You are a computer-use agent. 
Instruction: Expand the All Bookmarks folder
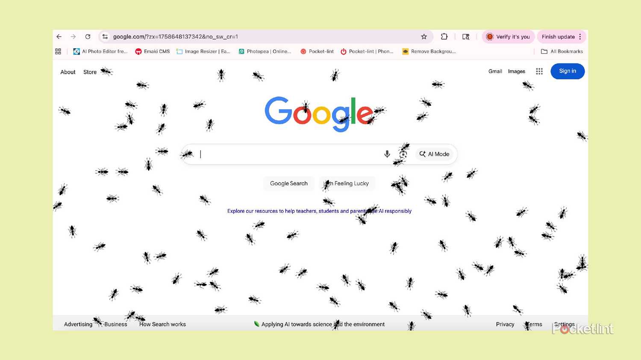(562, 51)
